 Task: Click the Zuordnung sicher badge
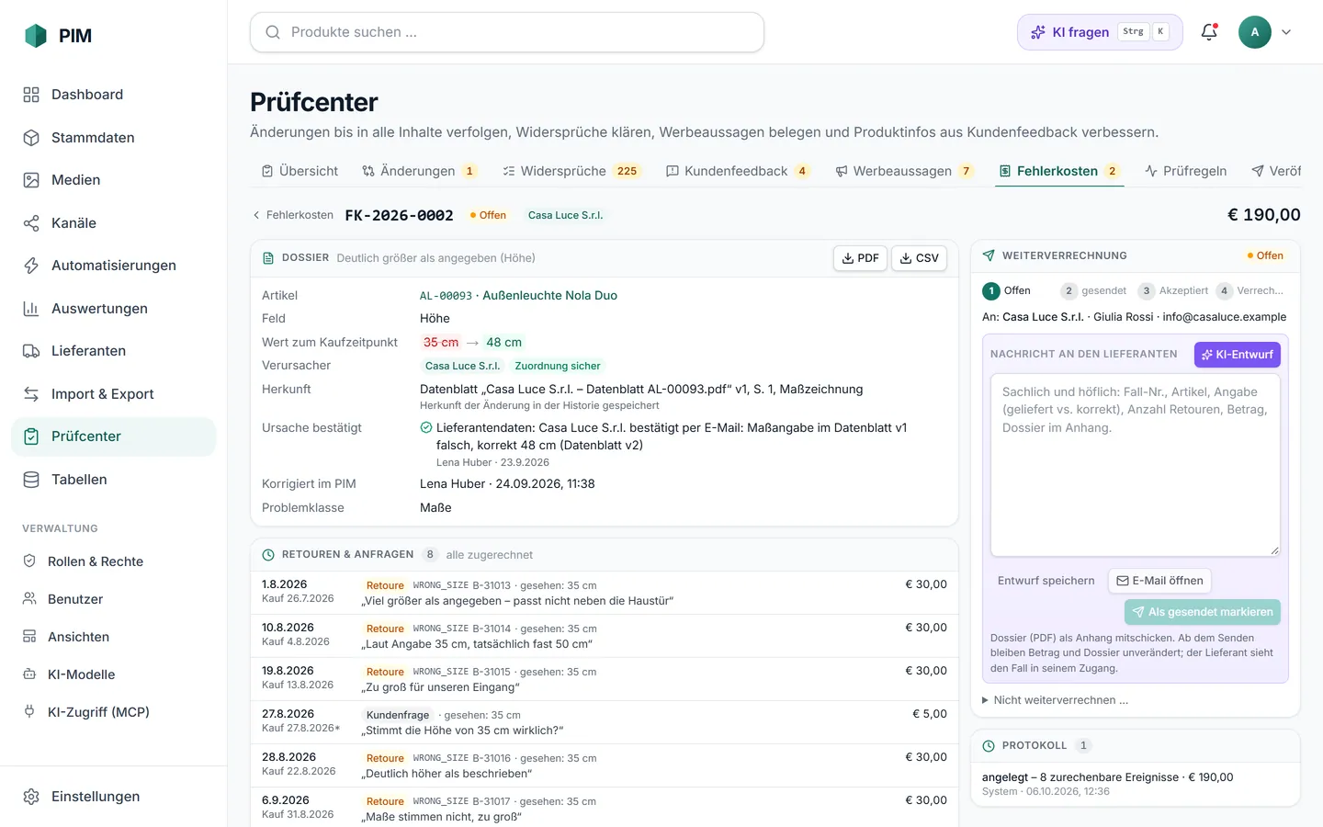pos(558,366)
